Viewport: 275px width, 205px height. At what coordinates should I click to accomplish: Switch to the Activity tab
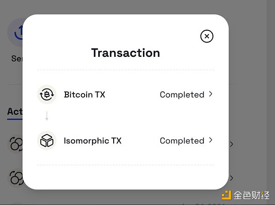[14, 111]
